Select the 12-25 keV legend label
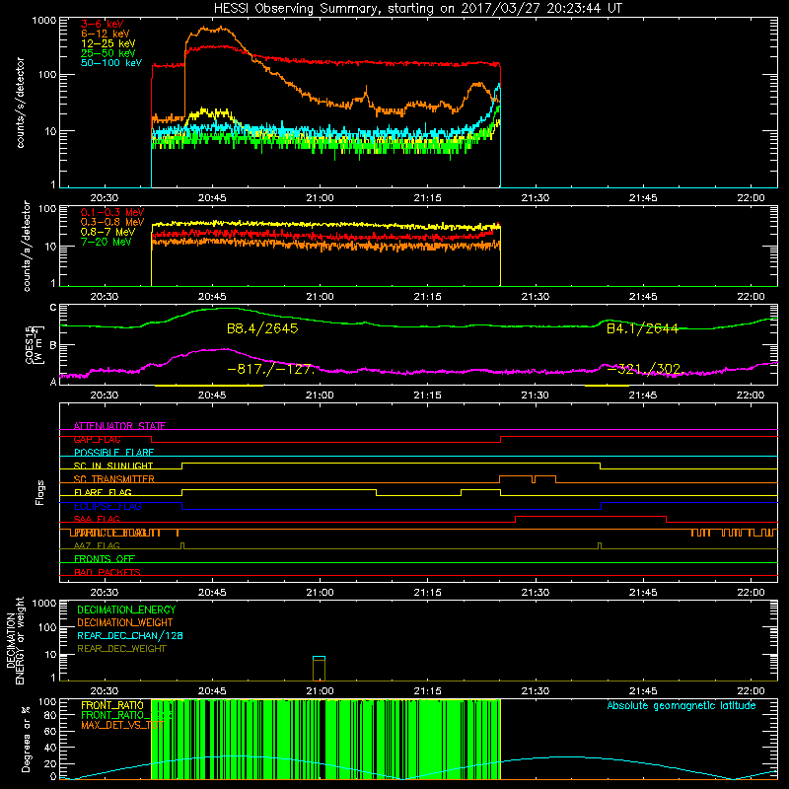The height and width of the screenshot is (789, 789). [x=108, y=43]
